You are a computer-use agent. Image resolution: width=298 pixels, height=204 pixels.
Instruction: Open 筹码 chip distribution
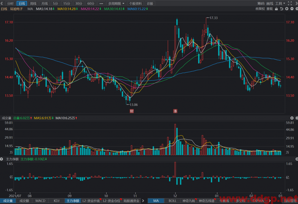[x=261, y=3]
